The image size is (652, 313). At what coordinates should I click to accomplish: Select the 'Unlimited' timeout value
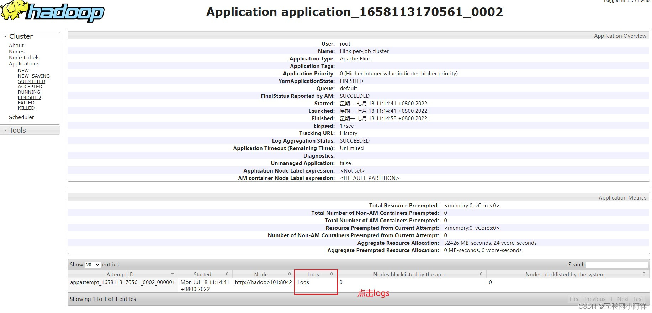pos(352,148)
